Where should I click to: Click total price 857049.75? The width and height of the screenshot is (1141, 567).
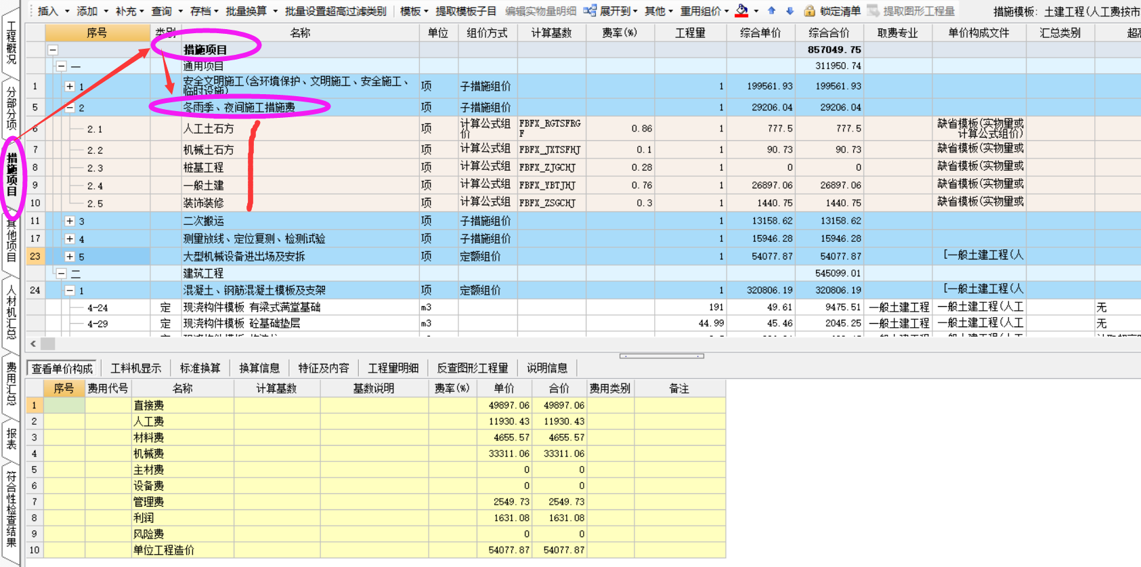click(x=834, y=50)
